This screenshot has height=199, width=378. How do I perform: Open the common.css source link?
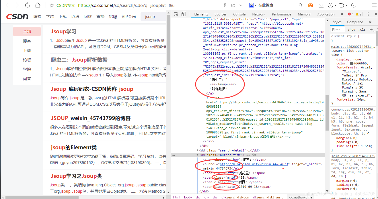coord(353,109)
